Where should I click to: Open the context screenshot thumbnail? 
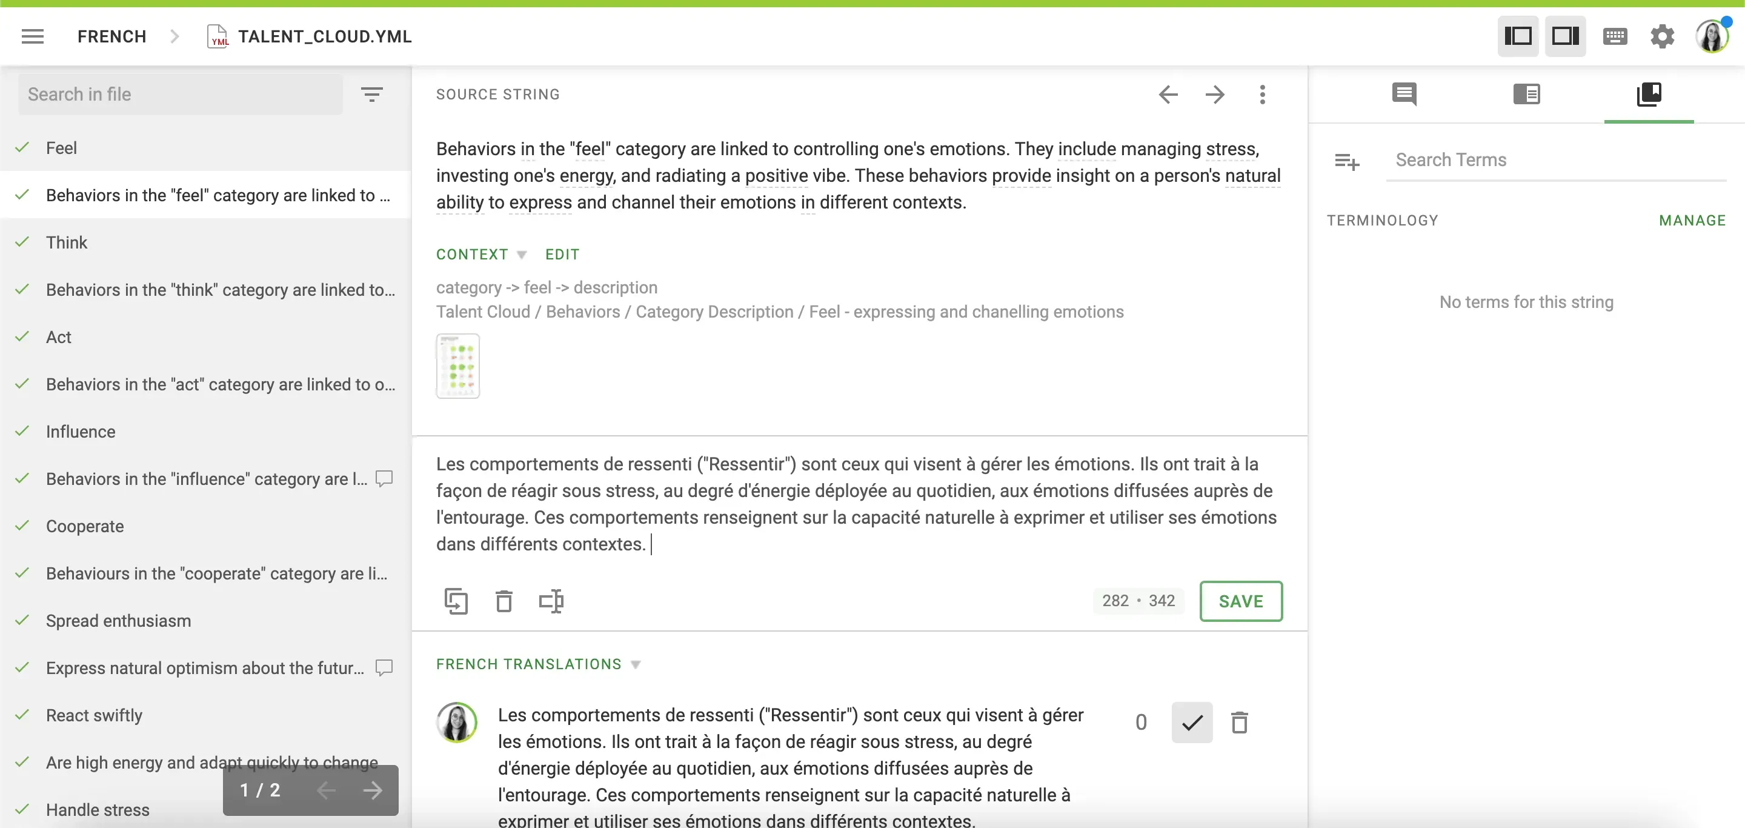(x=458, y=366)
